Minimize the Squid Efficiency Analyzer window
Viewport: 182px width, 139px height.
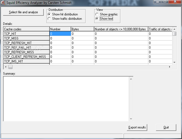pos(158,2)
